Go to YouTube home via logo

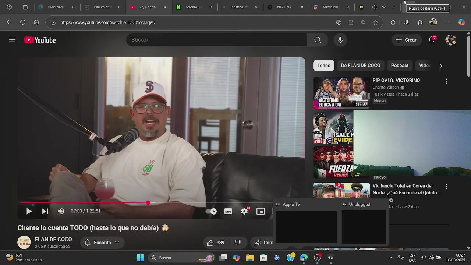click(x=40, y=40)
